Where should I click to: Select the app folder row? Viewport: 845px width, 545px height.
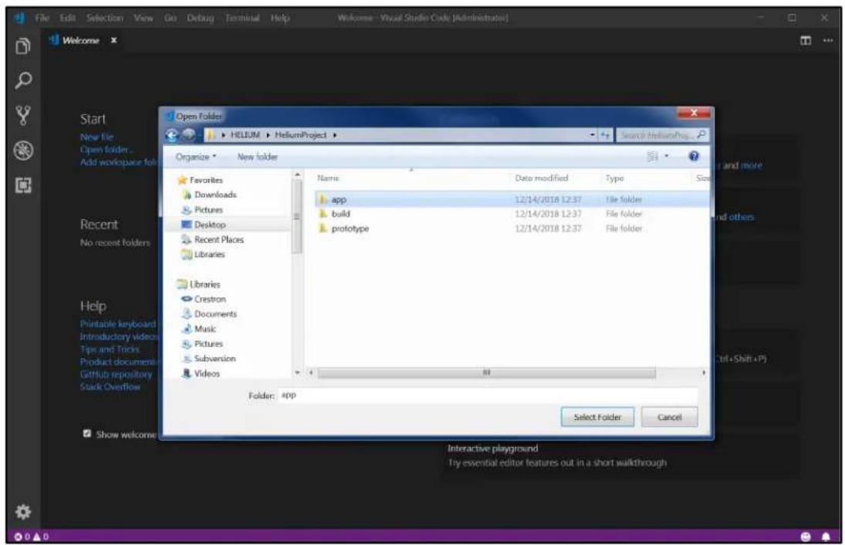(512, 199)
